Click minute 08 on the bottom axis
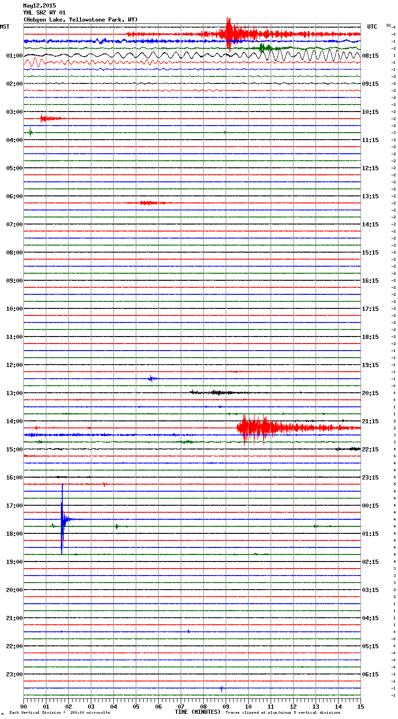Image resolution: width=398 pixels, height=719 pixels. (203, 706)
